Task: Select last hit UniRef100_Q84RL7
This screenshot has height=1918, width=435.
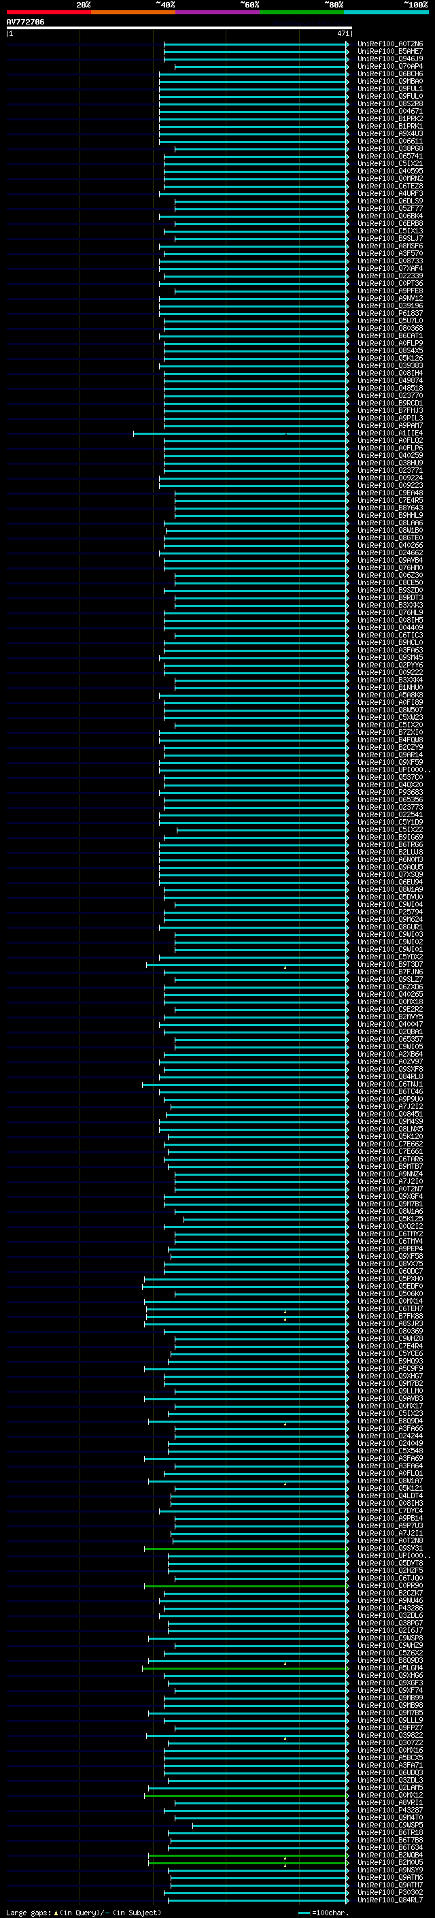Action: pyautogui.click(x=389, y=1900)
